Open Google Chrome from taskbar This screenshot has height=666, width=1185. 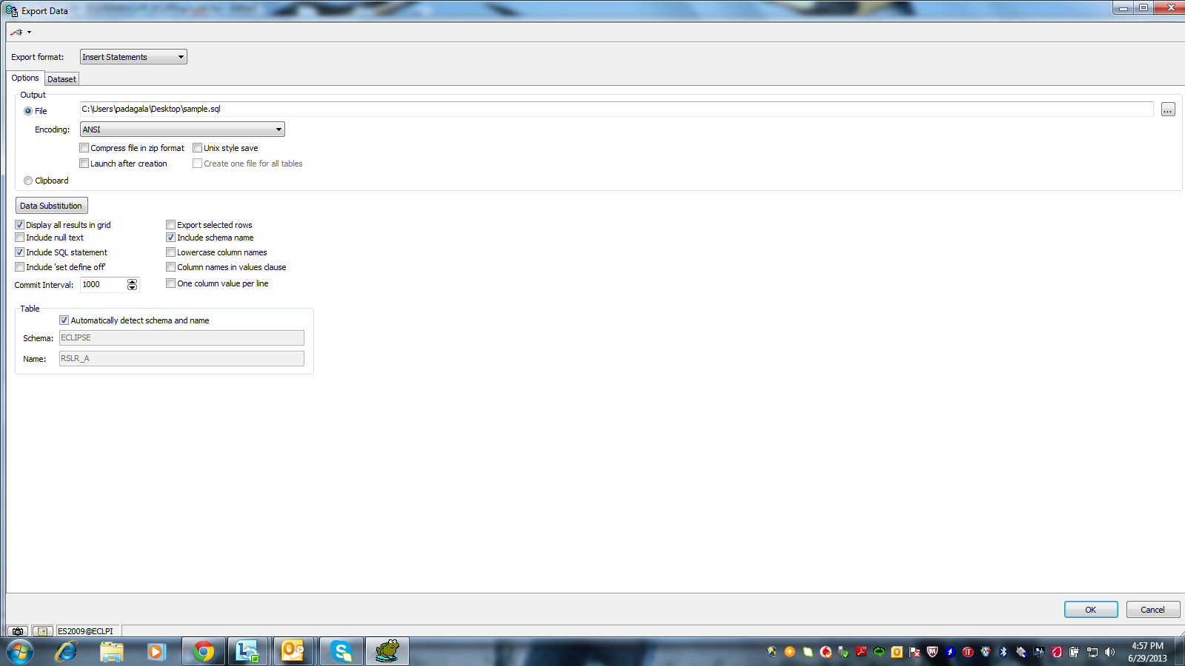tap(204, 651)
